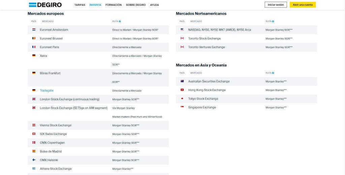Click the info icon next to North American RUTA
Image resolution: width=345 pixels, height=175 pixels.
[273, 21]
